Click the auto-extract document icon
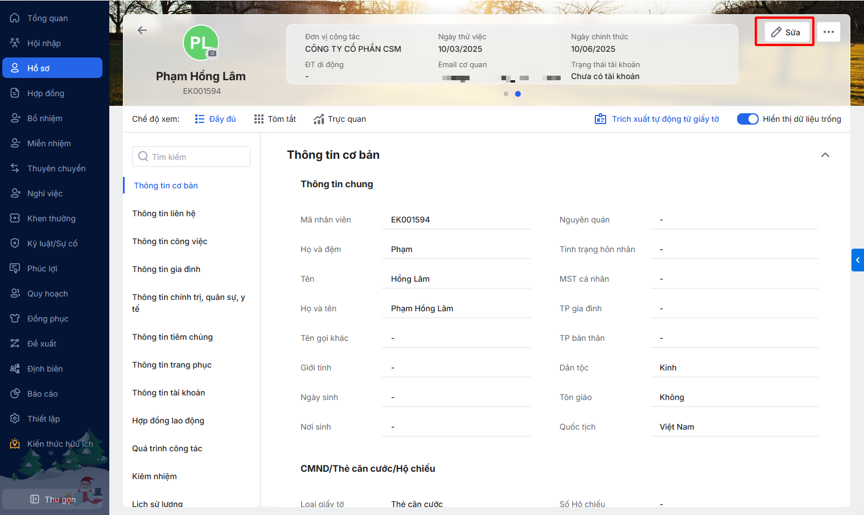 point(600,119)
